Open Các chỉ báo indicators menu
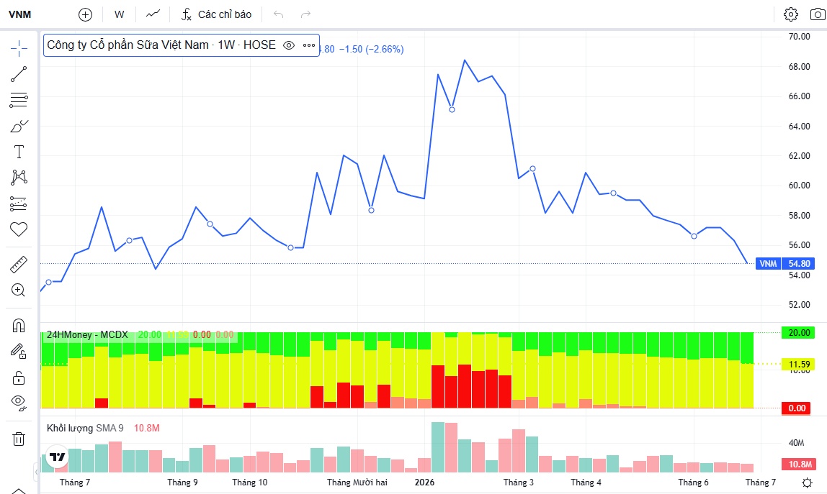This screenshot has height=494, width=827. click(x=216, y=15)
